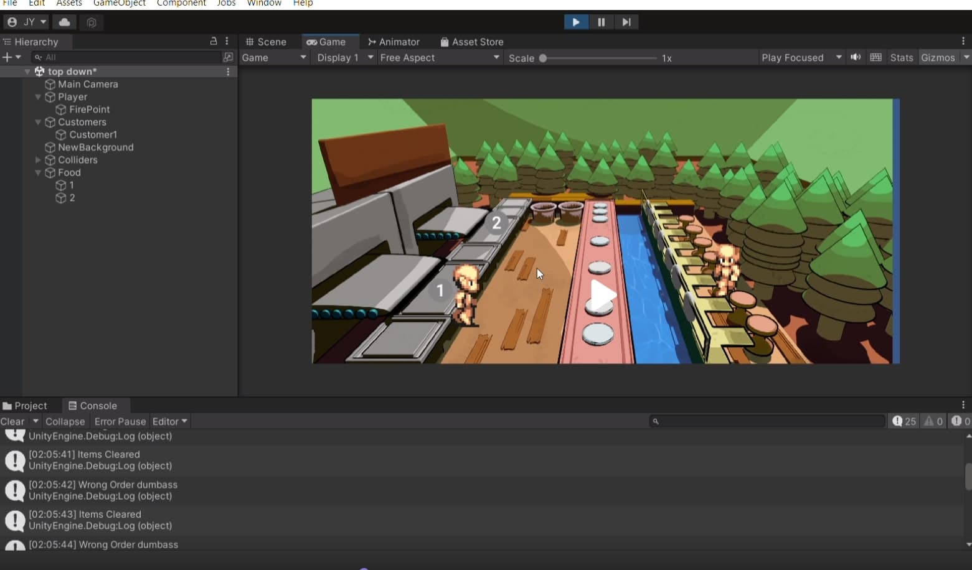Click the Main Camera cube icon
Screen dimensions: 972x570
(50, 84)
